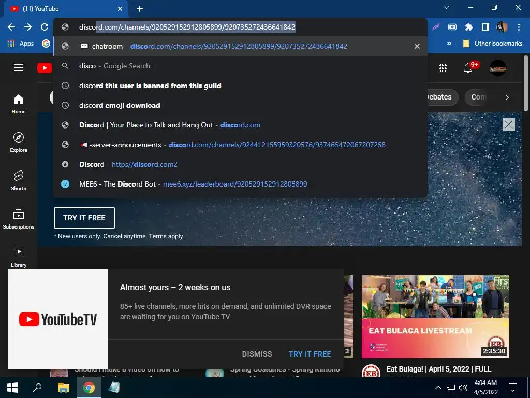Dismiss the YouTube TV promo
The height and width of the screenshot is (398, 530).
(257, 354)
